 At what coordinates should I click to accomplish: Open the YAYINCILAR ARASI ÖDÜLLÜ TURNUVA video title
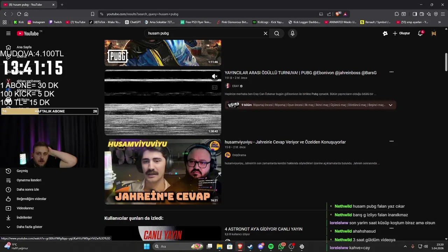301,73
